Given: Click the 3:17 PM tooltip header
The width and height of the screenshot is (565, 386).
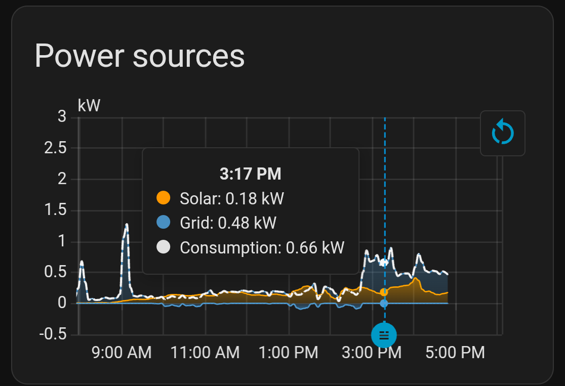Looking at the screenshot, I should coord(250,175).
